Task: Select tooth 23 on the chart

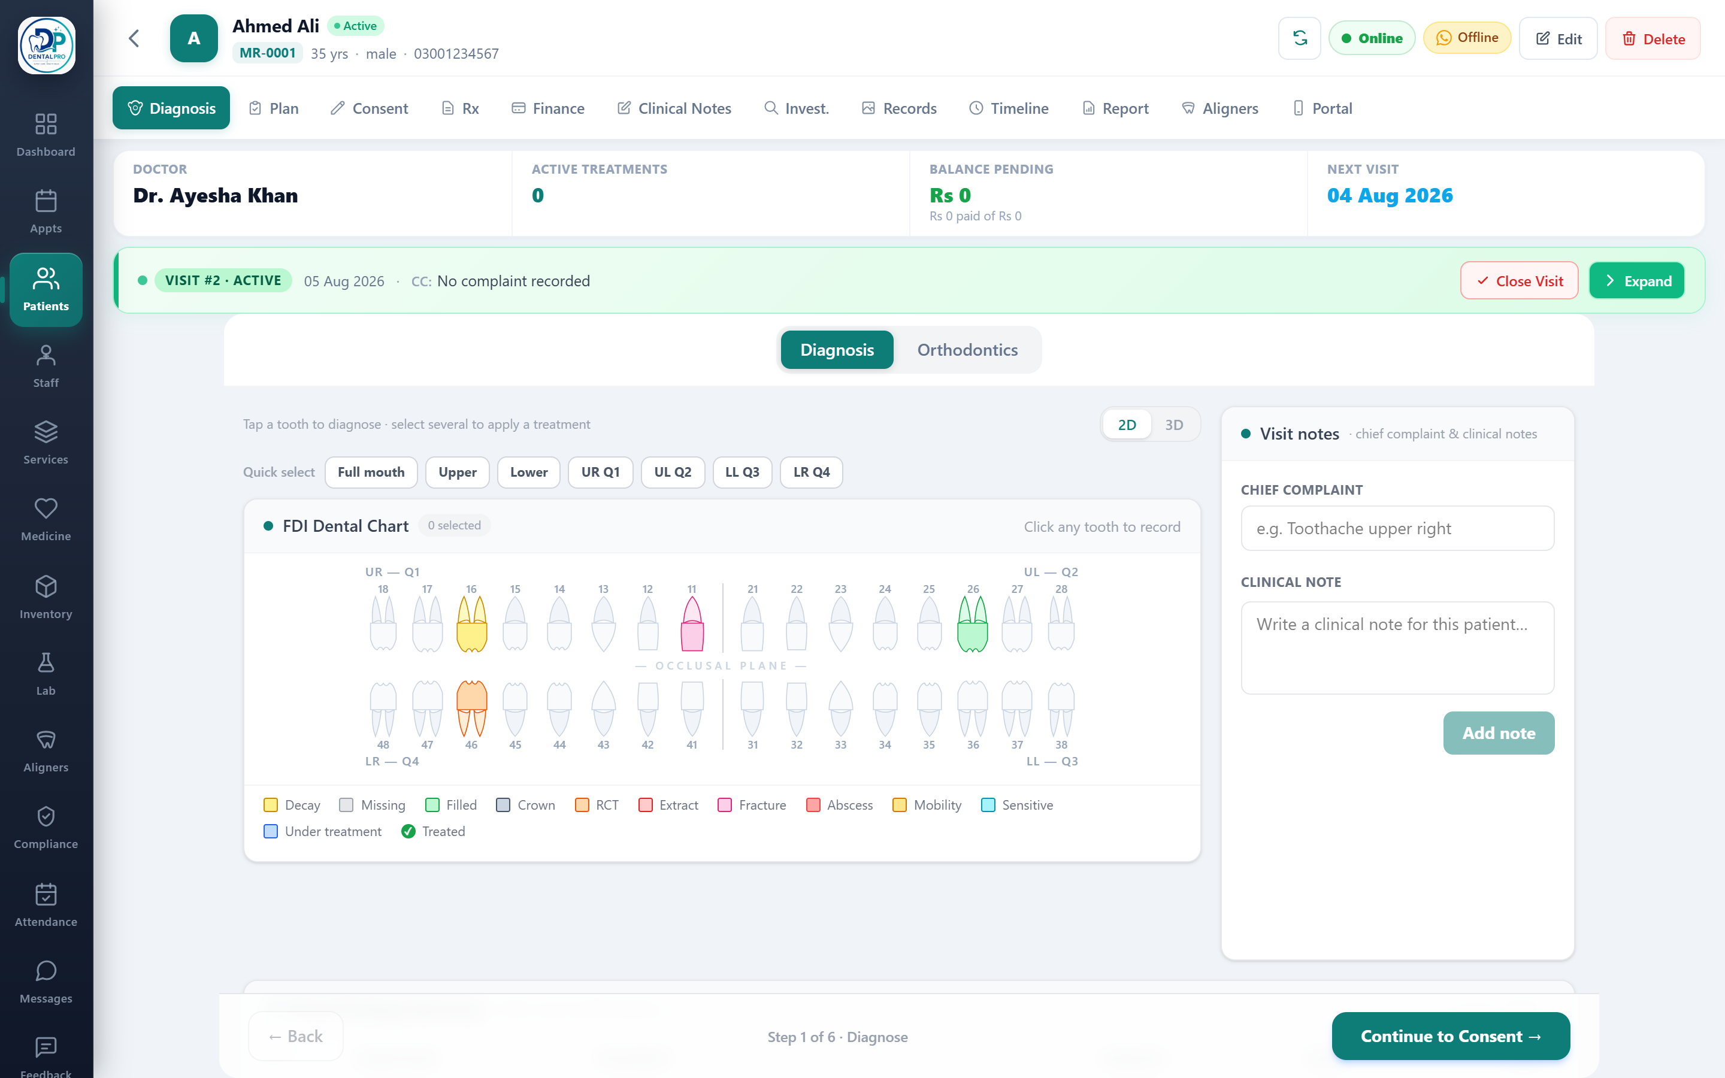Action: tap(840, 624)
